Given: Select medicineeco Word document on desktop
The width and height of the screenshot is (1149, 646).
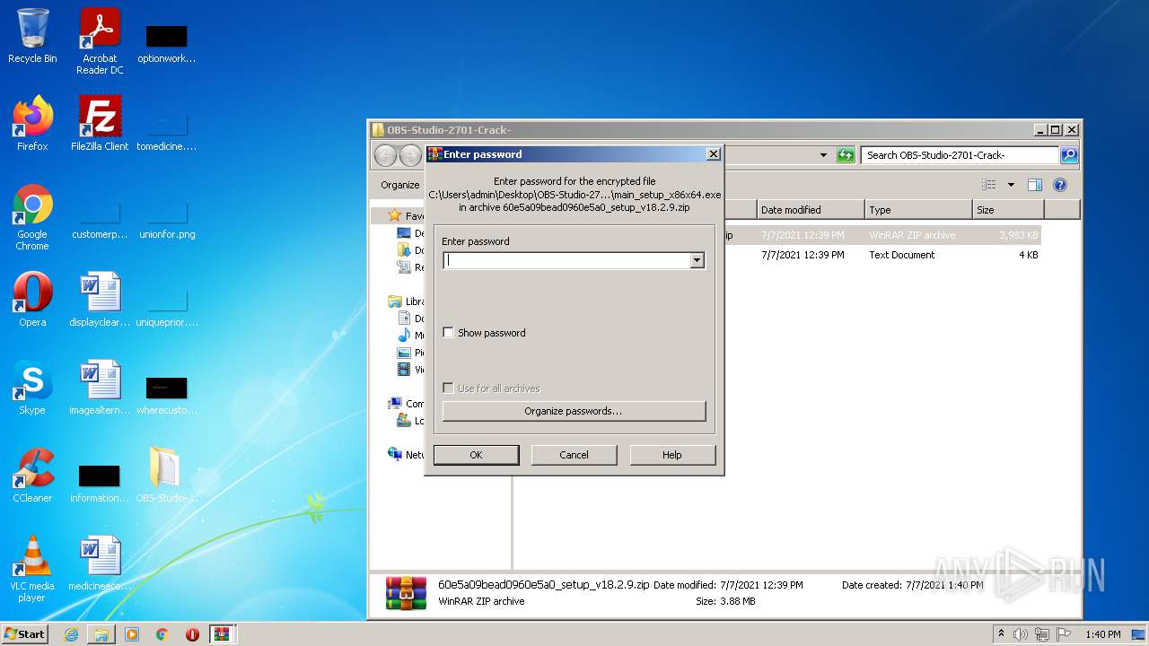Looking at the screenshot, I should [100, 563].
